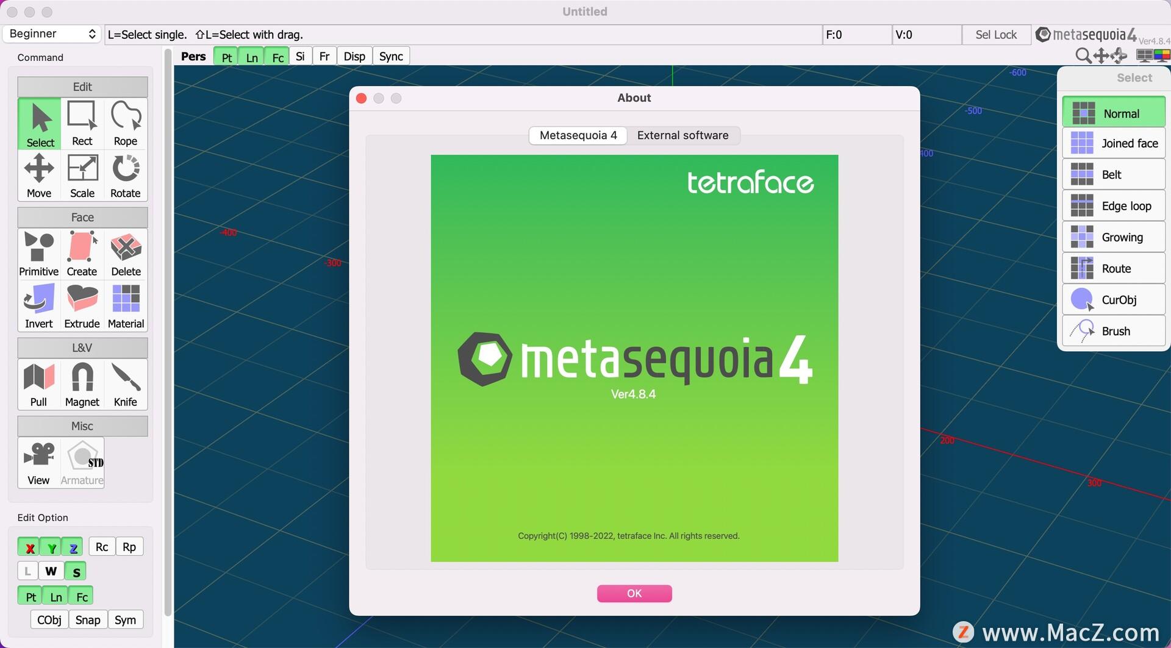Enable the W coordinate option
The height and width of the screenshot is (648, 1171).
pyautogui.click(x=51, y=571)
